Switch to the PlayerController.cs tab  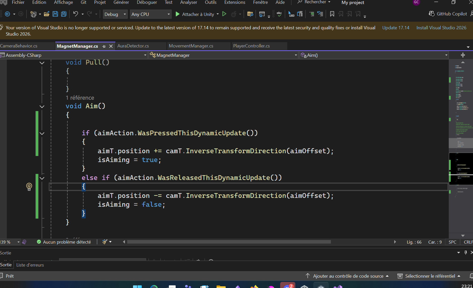click(x=251, y=46)
